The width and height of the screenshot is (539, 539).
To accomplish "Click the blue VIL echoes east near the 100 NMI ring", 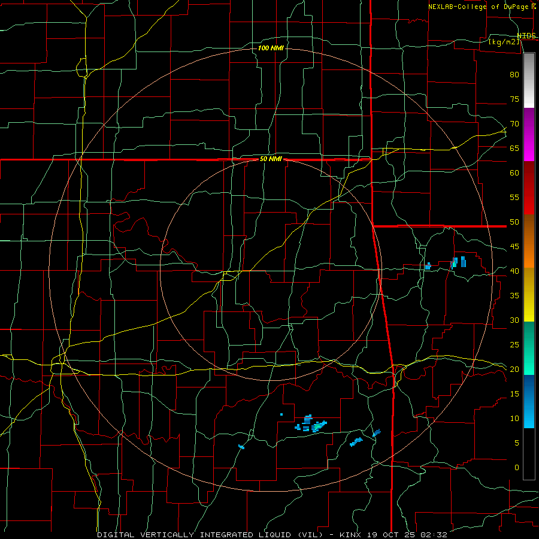I will click(x=458, y=262).
